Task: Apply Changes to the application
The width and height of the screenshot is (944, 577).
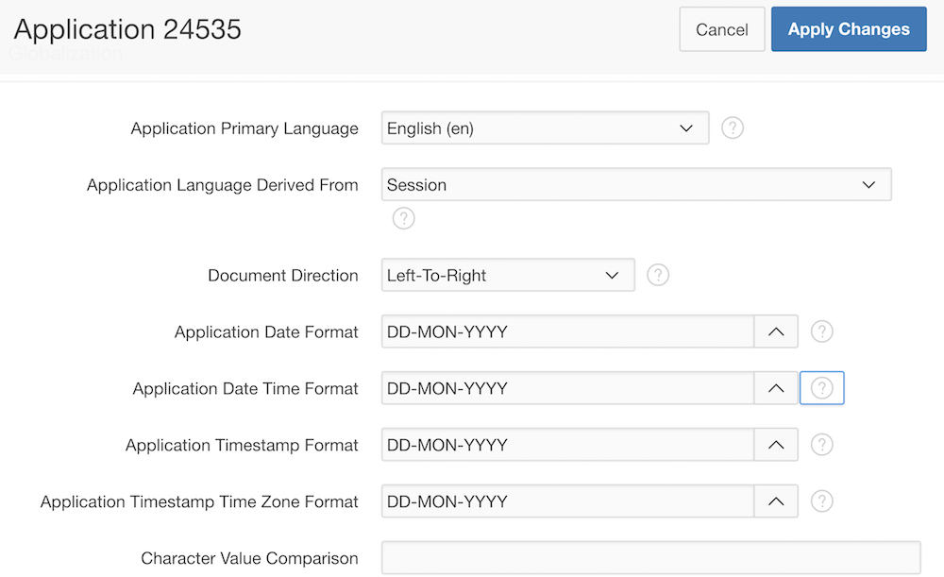Action: pos(849,29)
